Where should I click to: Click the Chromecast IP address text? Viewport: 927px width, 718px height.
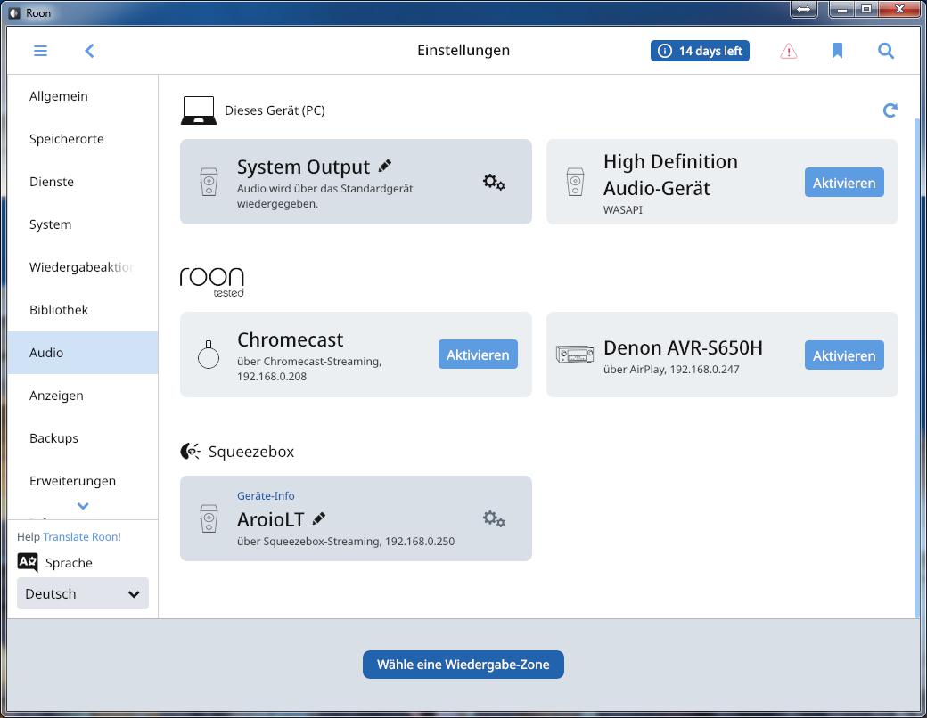[x=272, y=377]
